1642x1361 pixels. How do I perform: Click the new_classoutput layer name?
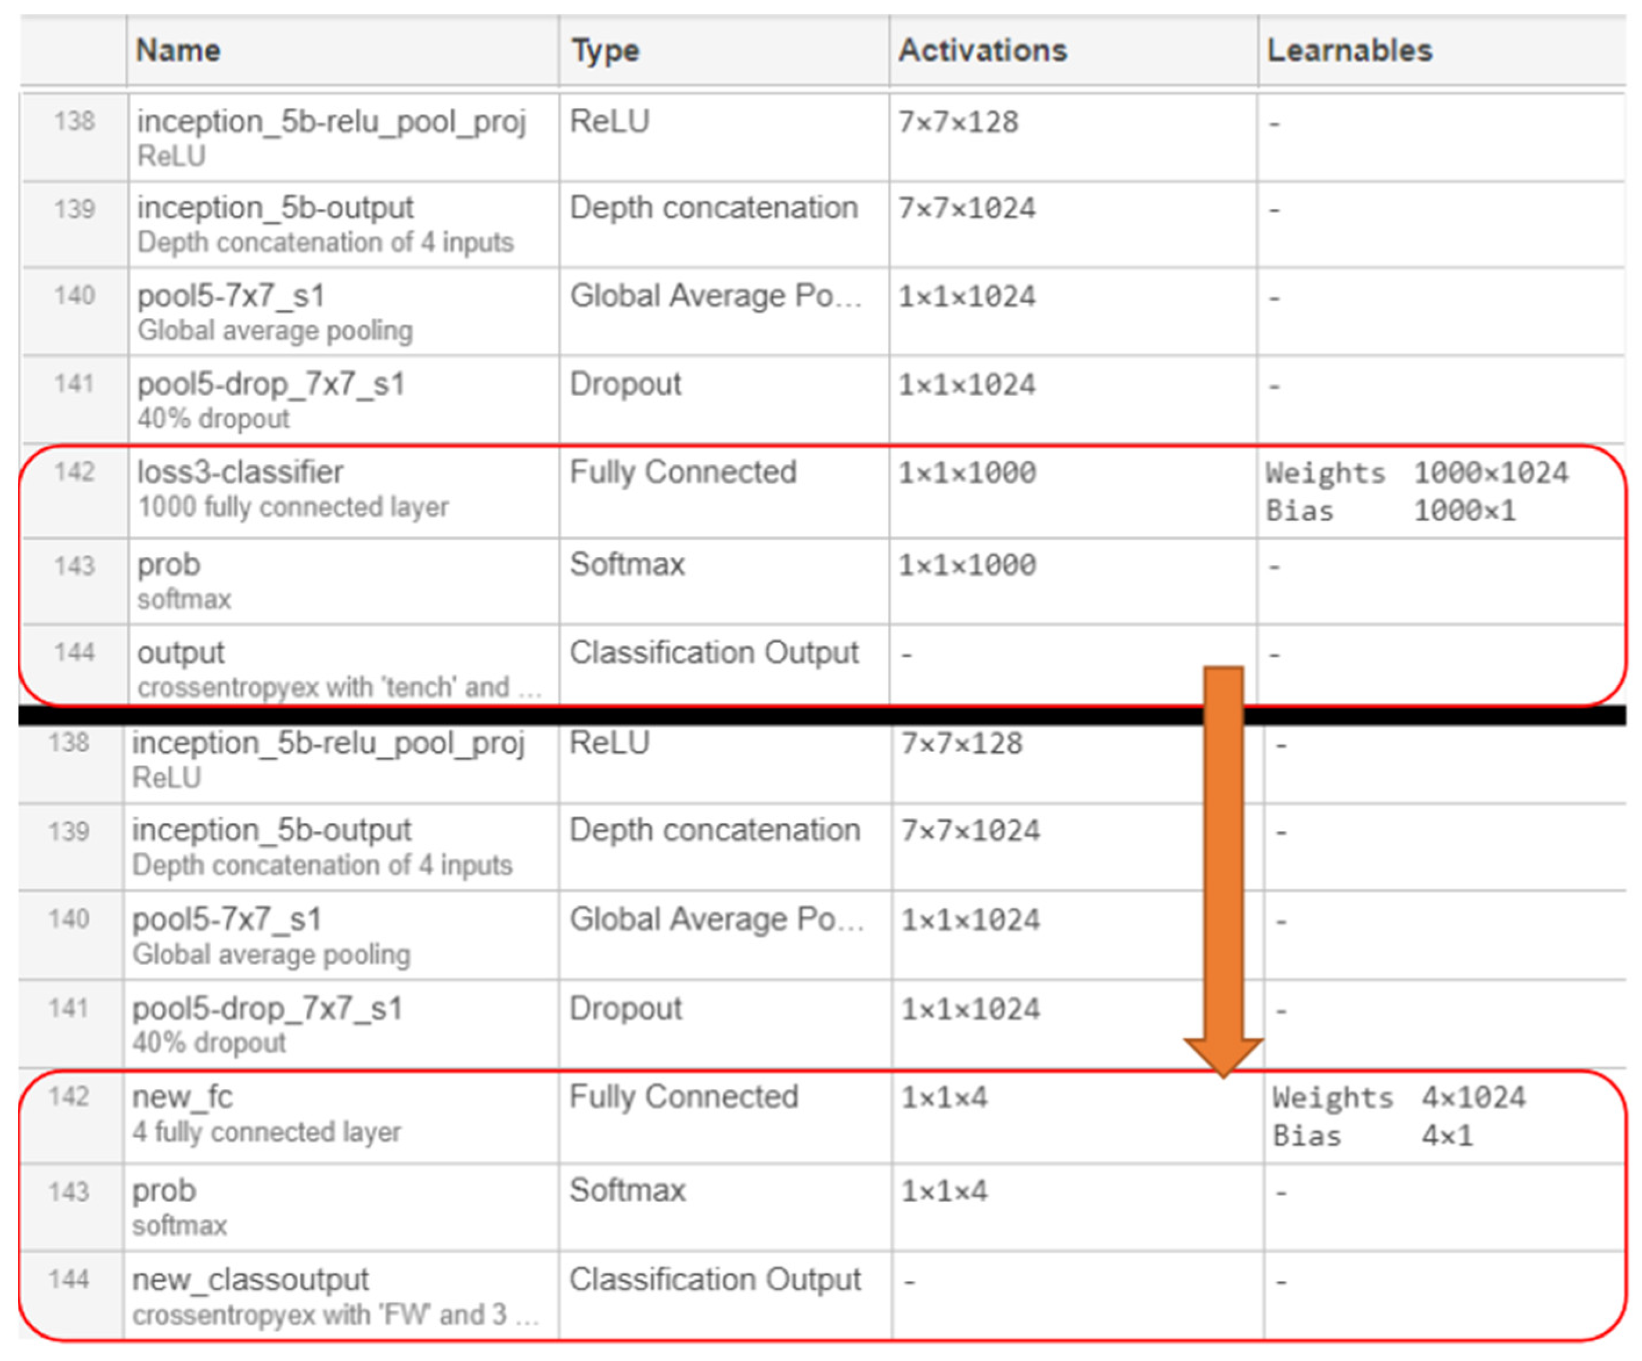[250, 1280]
